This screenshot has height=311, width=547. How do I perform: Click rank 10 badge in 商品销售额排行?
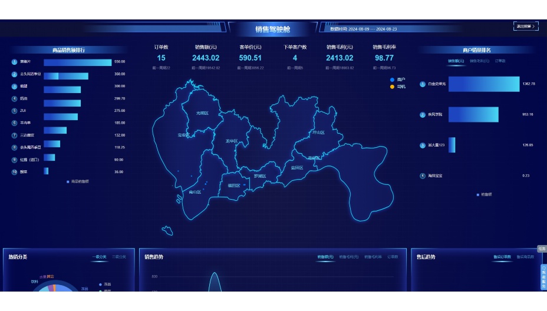click(14, 172)
